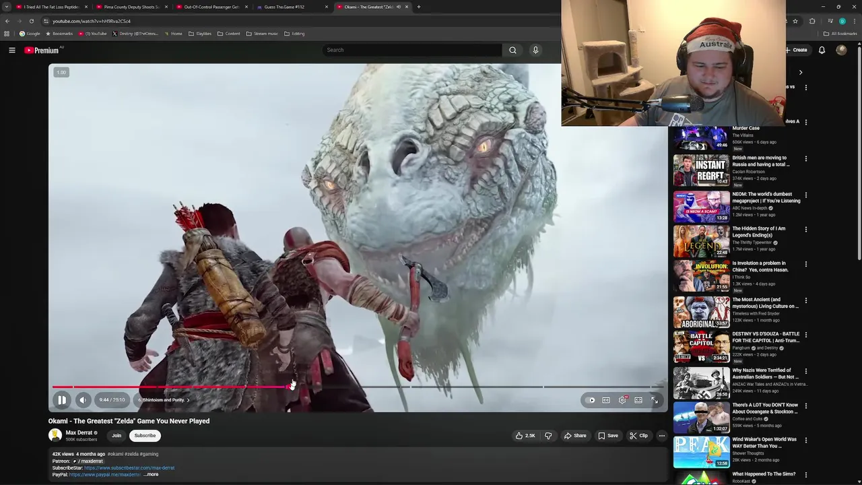Join the Max Derrat channel
The height and width of the screenshot is (485, 862).
(117, 436)
